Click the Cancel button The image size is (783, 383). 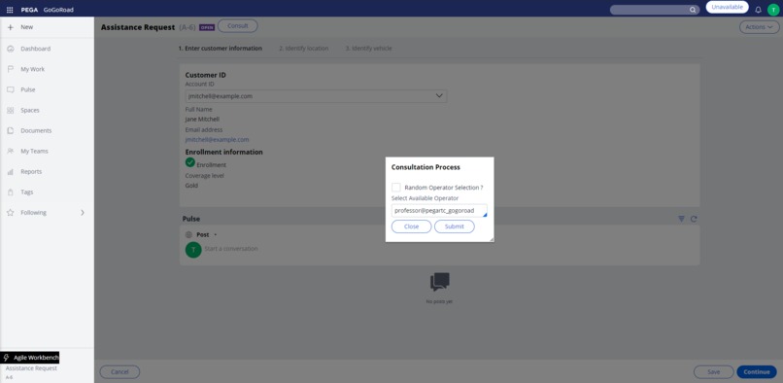coord(119,372)
